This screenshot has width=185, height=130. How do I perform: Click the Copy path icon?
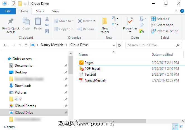[47, 25]
